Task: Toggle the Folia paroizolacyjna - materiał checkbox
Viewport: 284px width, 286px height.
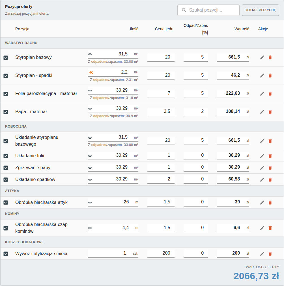Action: coord(6,94)
